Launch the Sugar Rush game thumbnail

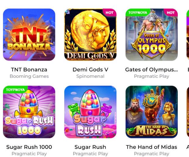tap(90, 112)
